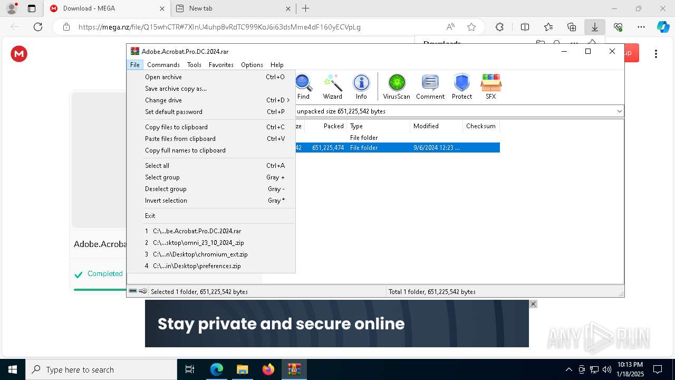675x380 pixels.
Task: Select Save archive copy as...
Action: tap(211, 89)
